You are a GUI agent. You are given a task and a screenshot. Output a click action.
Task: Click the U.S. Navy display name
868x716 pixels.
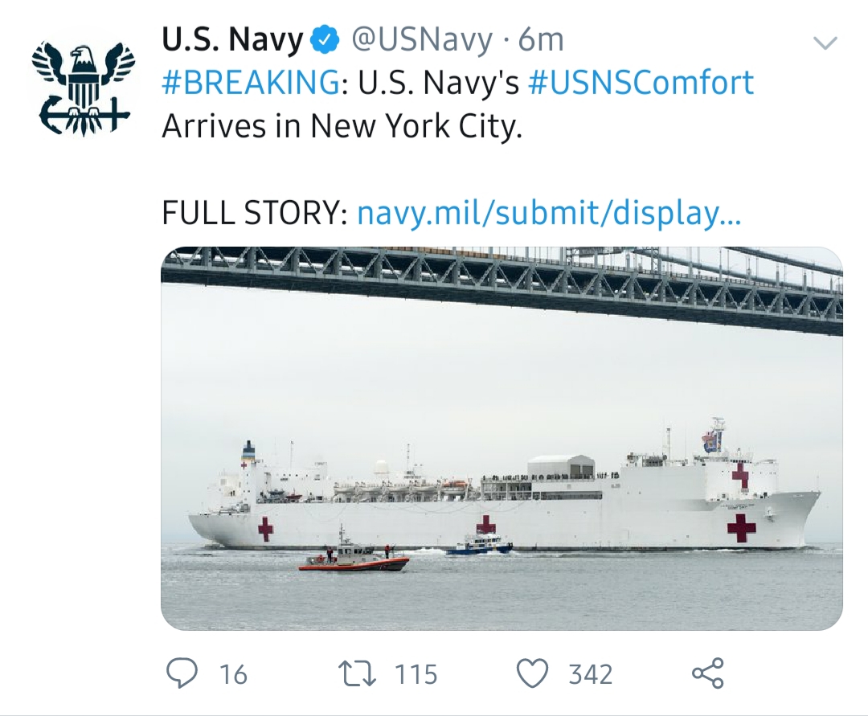point(233,39)
